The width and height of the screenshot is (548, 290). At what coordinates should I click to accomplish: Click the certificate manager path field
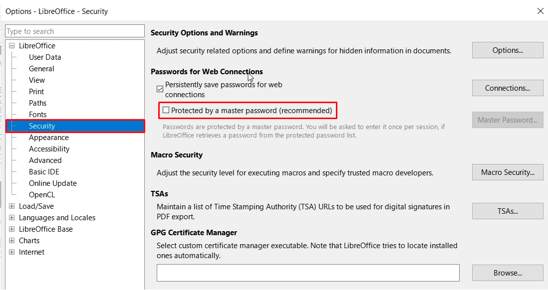[308, 273]
